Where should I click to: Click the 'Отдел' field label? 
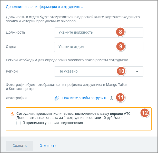click(11, 47)
